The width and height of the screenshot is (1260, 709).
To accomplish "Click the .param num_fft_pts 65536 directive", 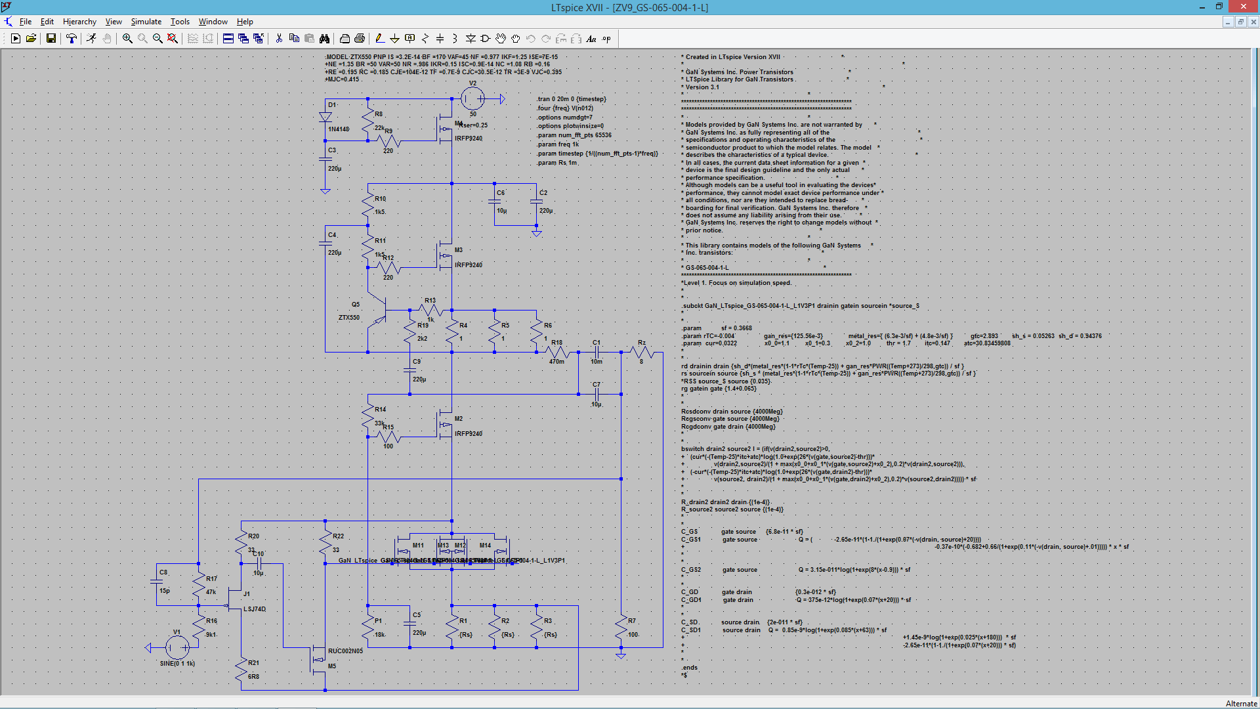I will click(574, 135).
